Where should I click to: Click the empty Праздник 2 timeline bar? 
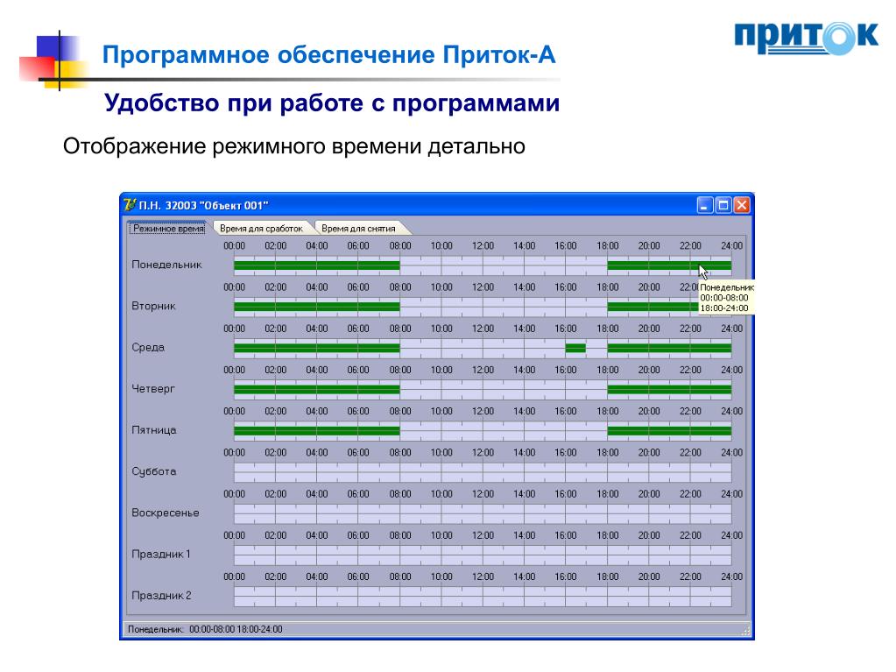483,596
